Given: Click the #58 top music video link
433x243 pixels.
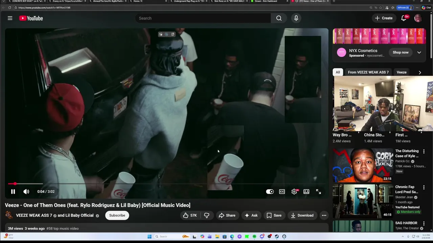Looking at the screenshot, I should point(63,228).
